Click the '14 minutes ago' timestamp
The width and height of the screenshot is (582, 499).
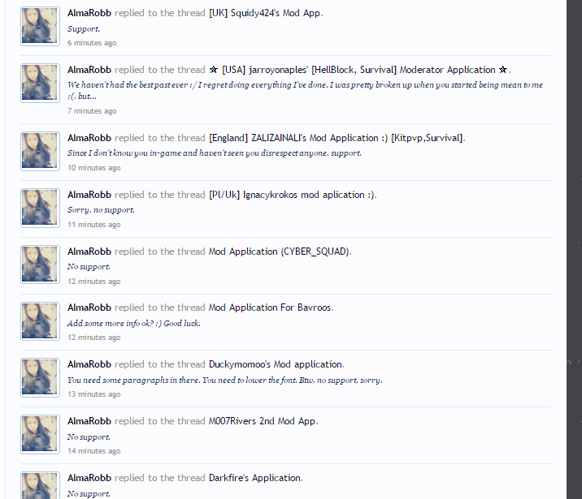(94, 451)
